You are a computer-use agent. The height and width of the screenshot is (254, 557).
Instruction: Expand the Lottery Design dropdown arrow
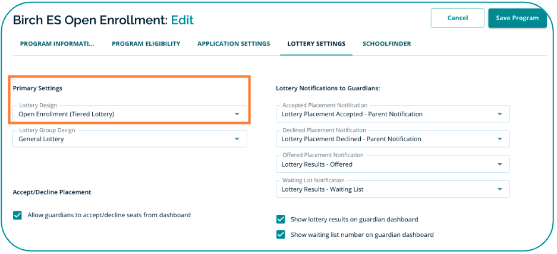pyautogui.click(x=237, y=114)
